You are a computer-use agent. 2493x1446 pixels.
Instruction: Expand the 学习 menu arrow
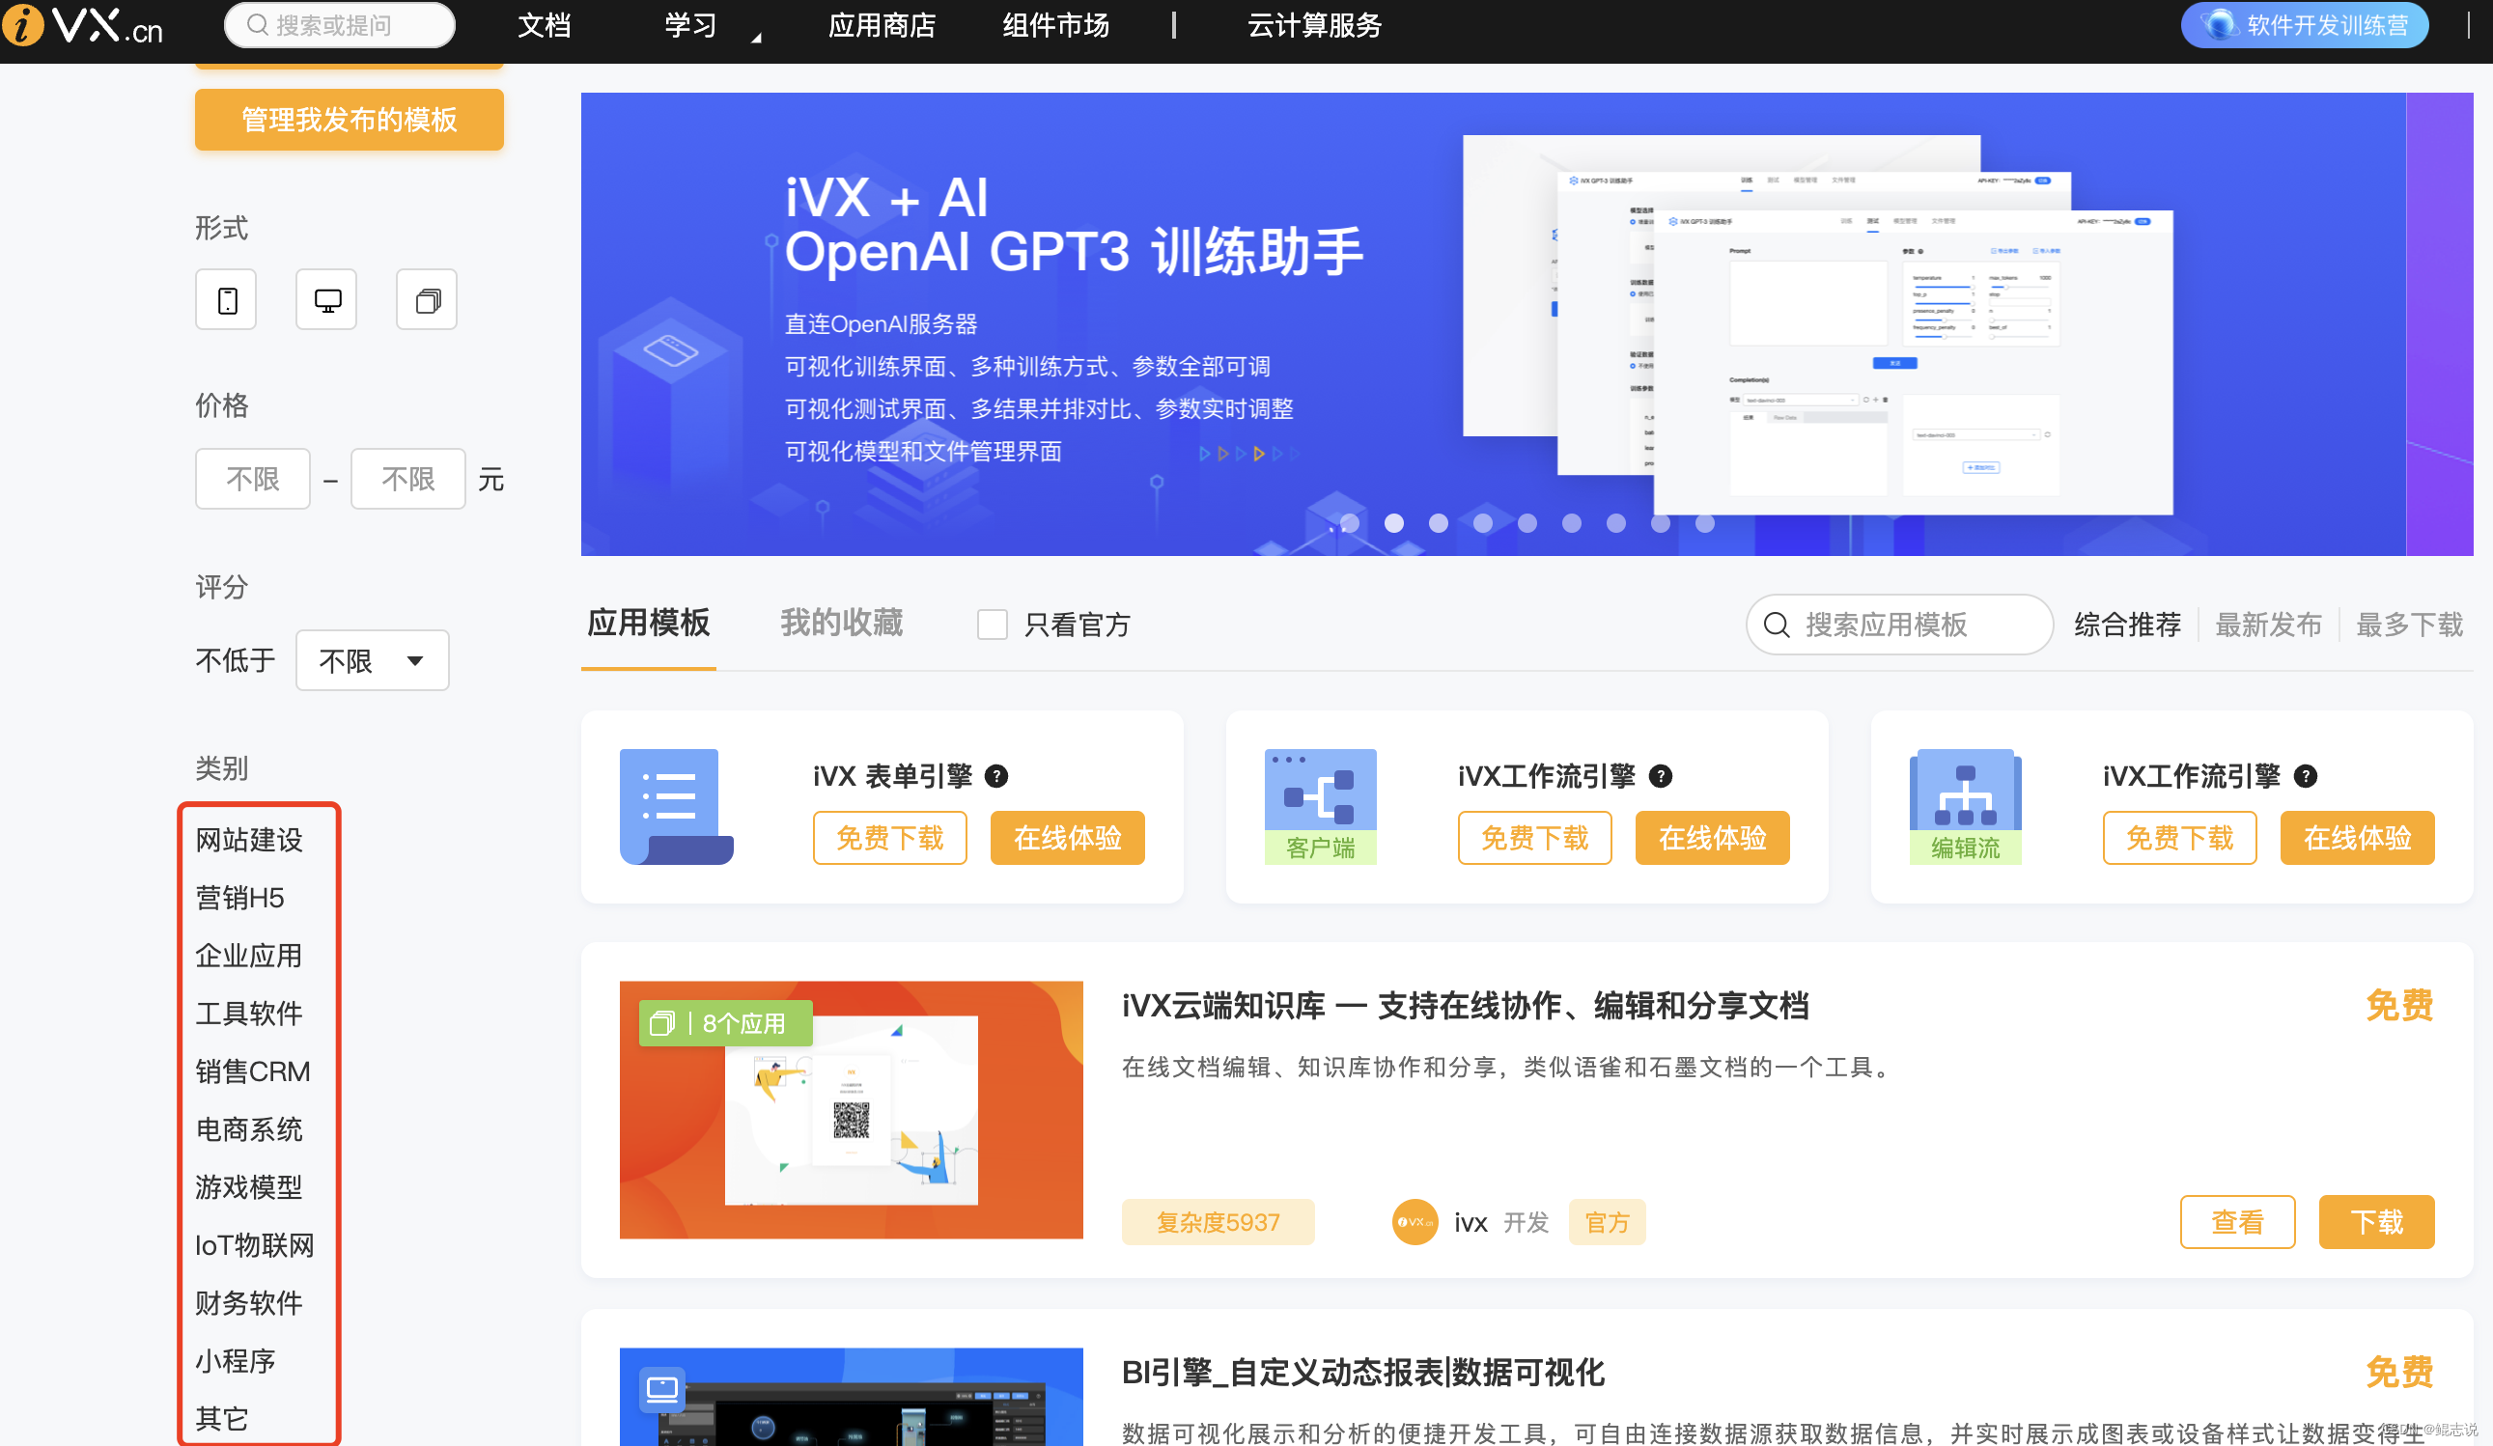click(756, 38)
